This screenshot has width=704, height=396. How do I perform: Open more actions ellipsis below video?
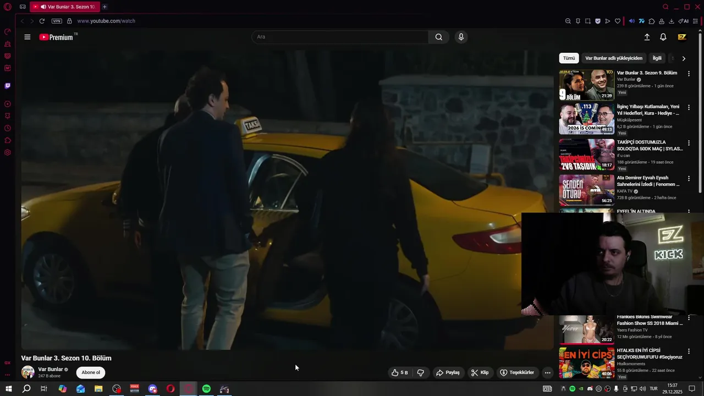pos(547,372)
